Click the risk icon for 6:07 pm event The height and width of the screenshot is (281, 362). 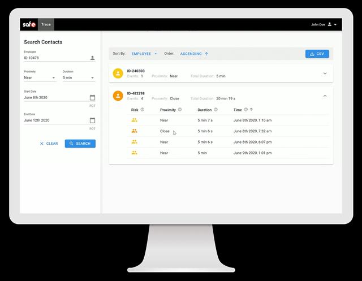tap(134, 142)
